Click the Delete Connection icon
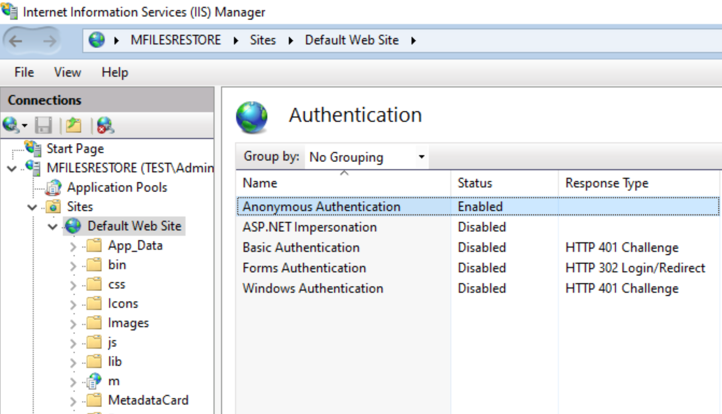The width and height of the screenshot is (722, 414). point(105,125)
